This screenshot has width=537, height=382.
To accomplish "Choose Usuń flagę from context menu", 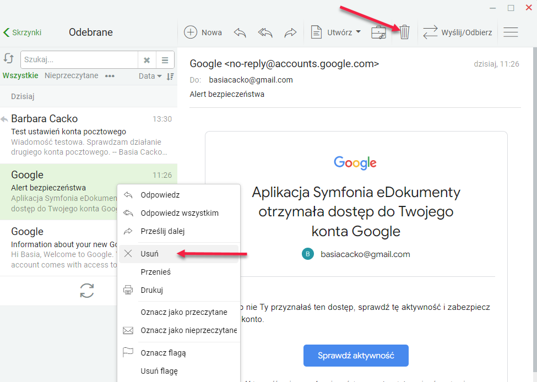I will (x=178, y=371).
